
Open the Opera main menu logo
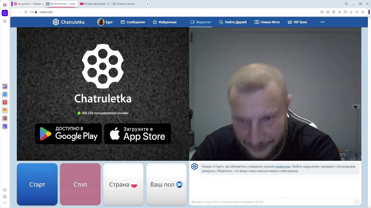click(x=5, y=5)
